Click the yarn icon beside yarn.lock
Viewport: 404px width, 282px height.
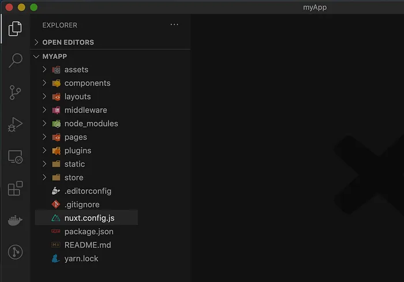click(55, 258)
